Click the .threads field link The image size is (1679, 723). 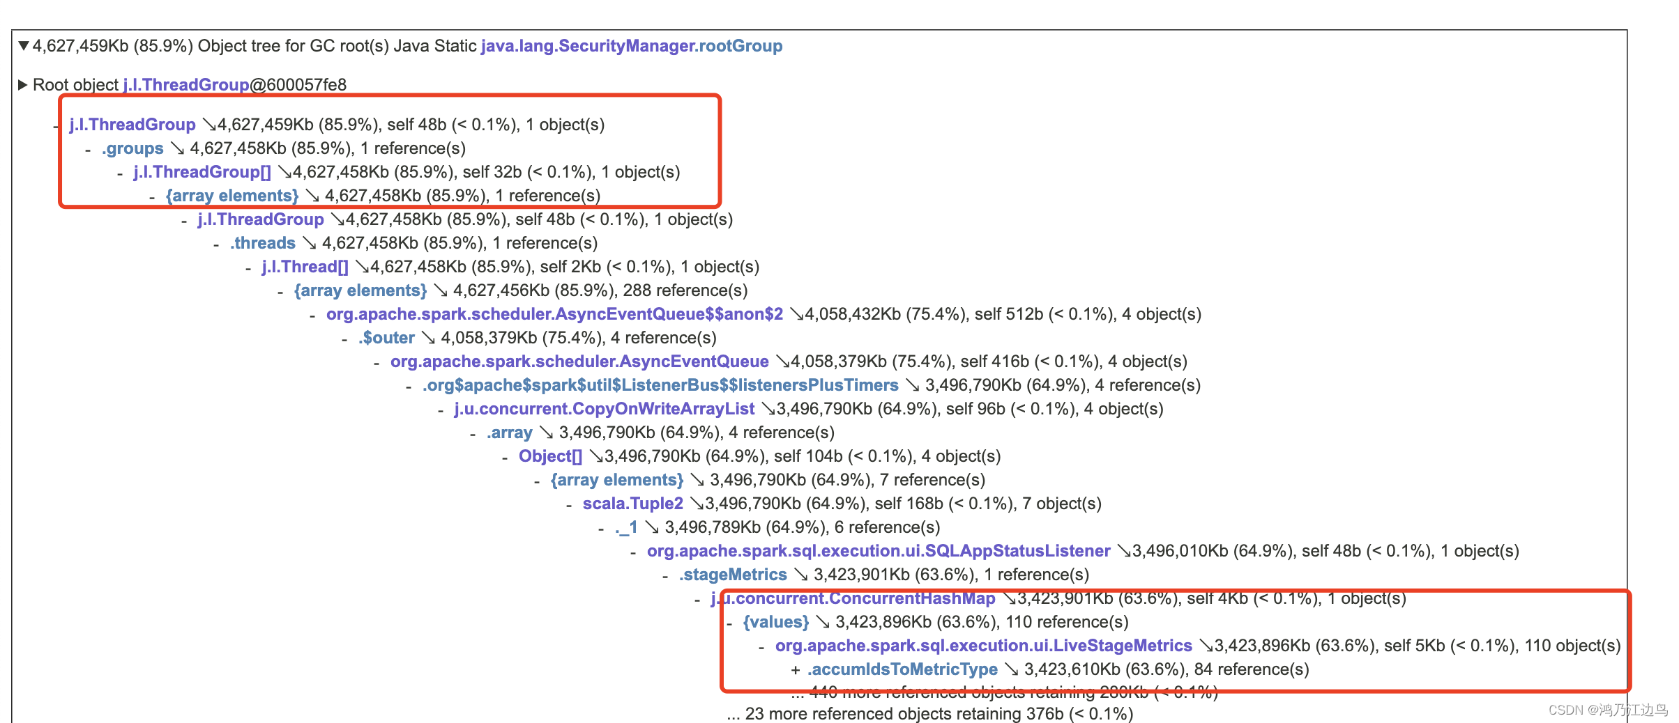263,243
